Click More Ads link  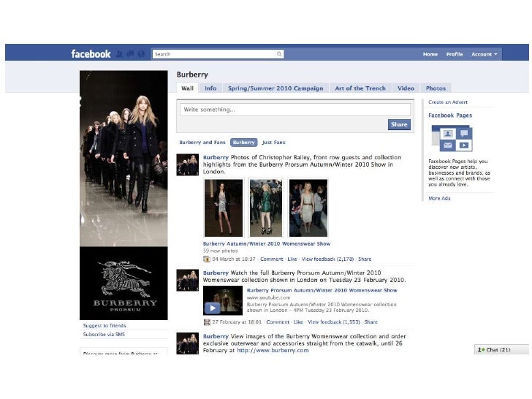(x=439, y=199)
